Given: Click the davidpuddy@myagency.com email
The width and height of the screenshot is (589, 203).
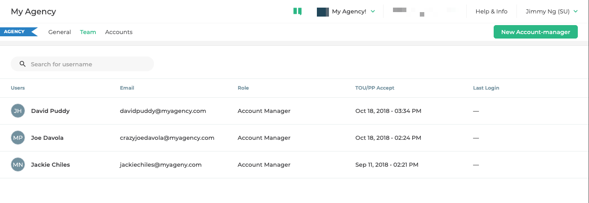Looking at the screenshot, I should (163, 111).
